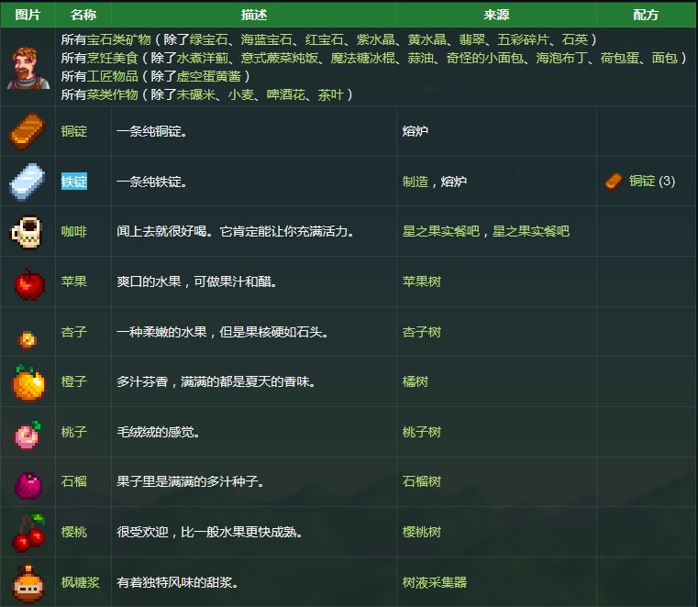Open the 树液采集器 source link

[435, 582]
